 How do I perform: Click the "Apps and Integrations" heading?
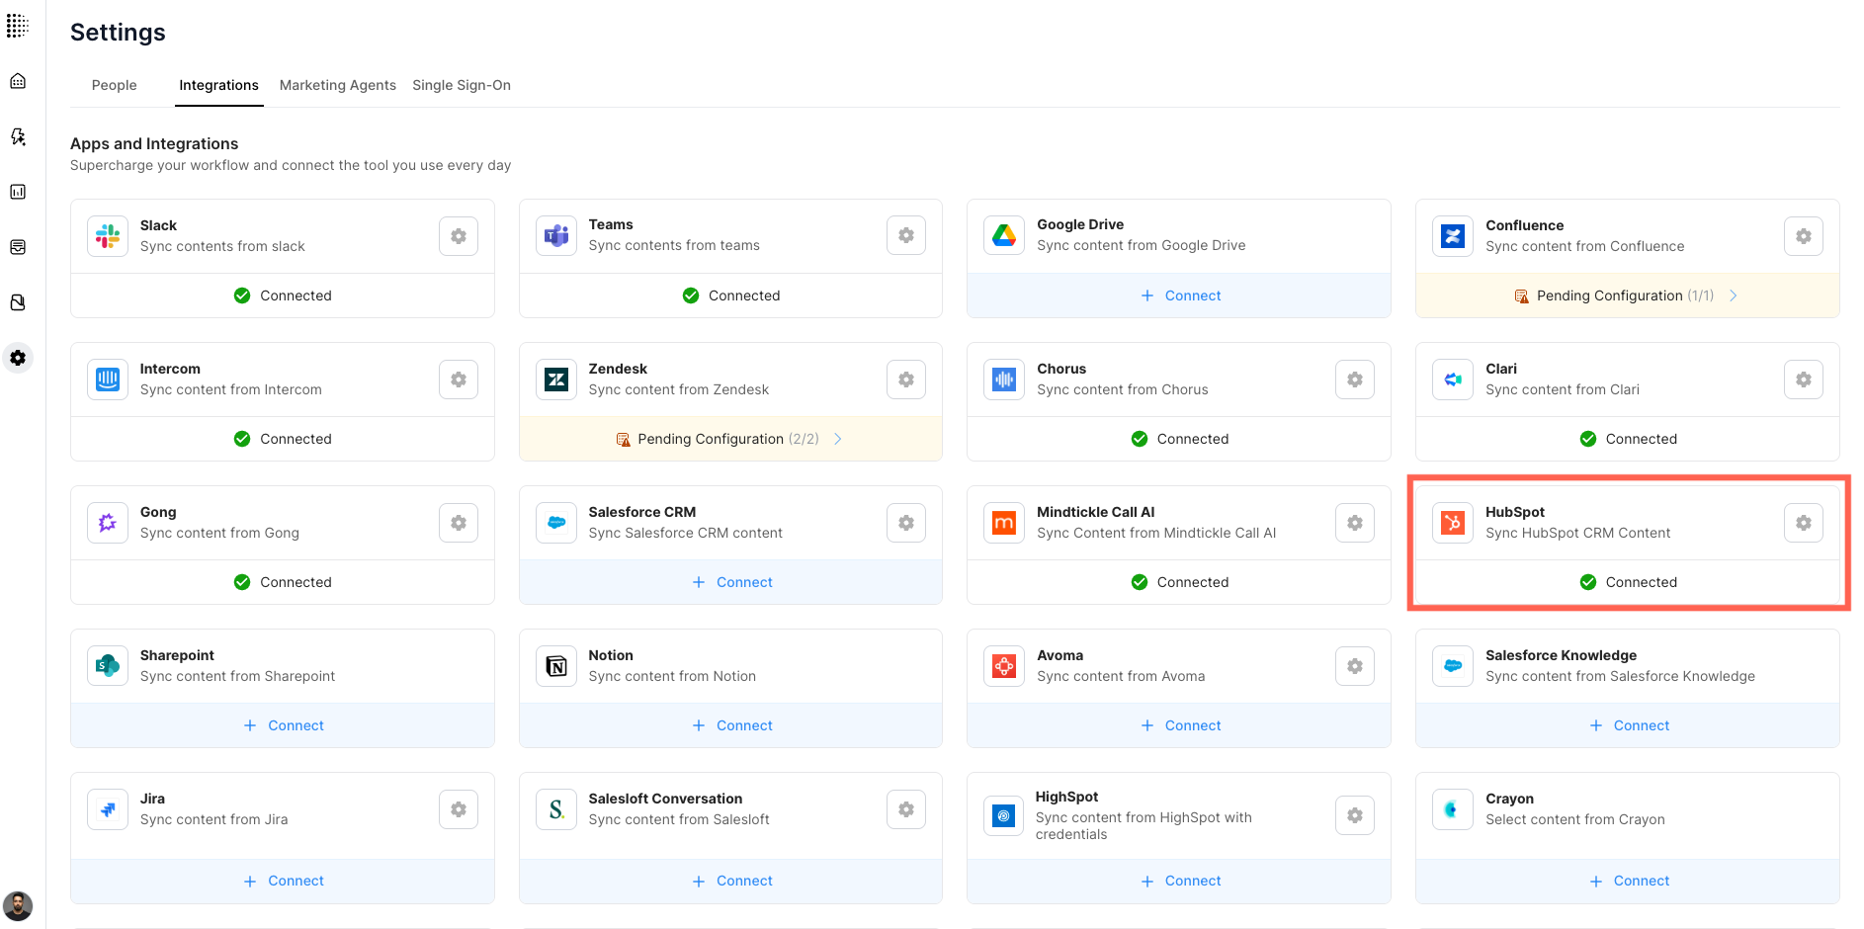point(154,143)
